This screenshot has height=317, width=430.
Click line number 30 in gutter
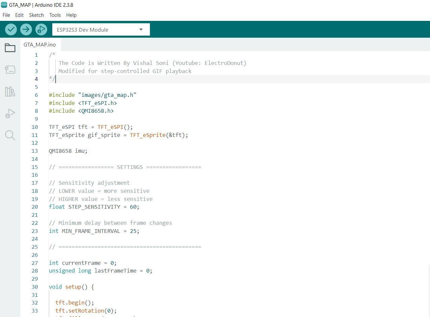pyautogui.click(x=35, y=287)
